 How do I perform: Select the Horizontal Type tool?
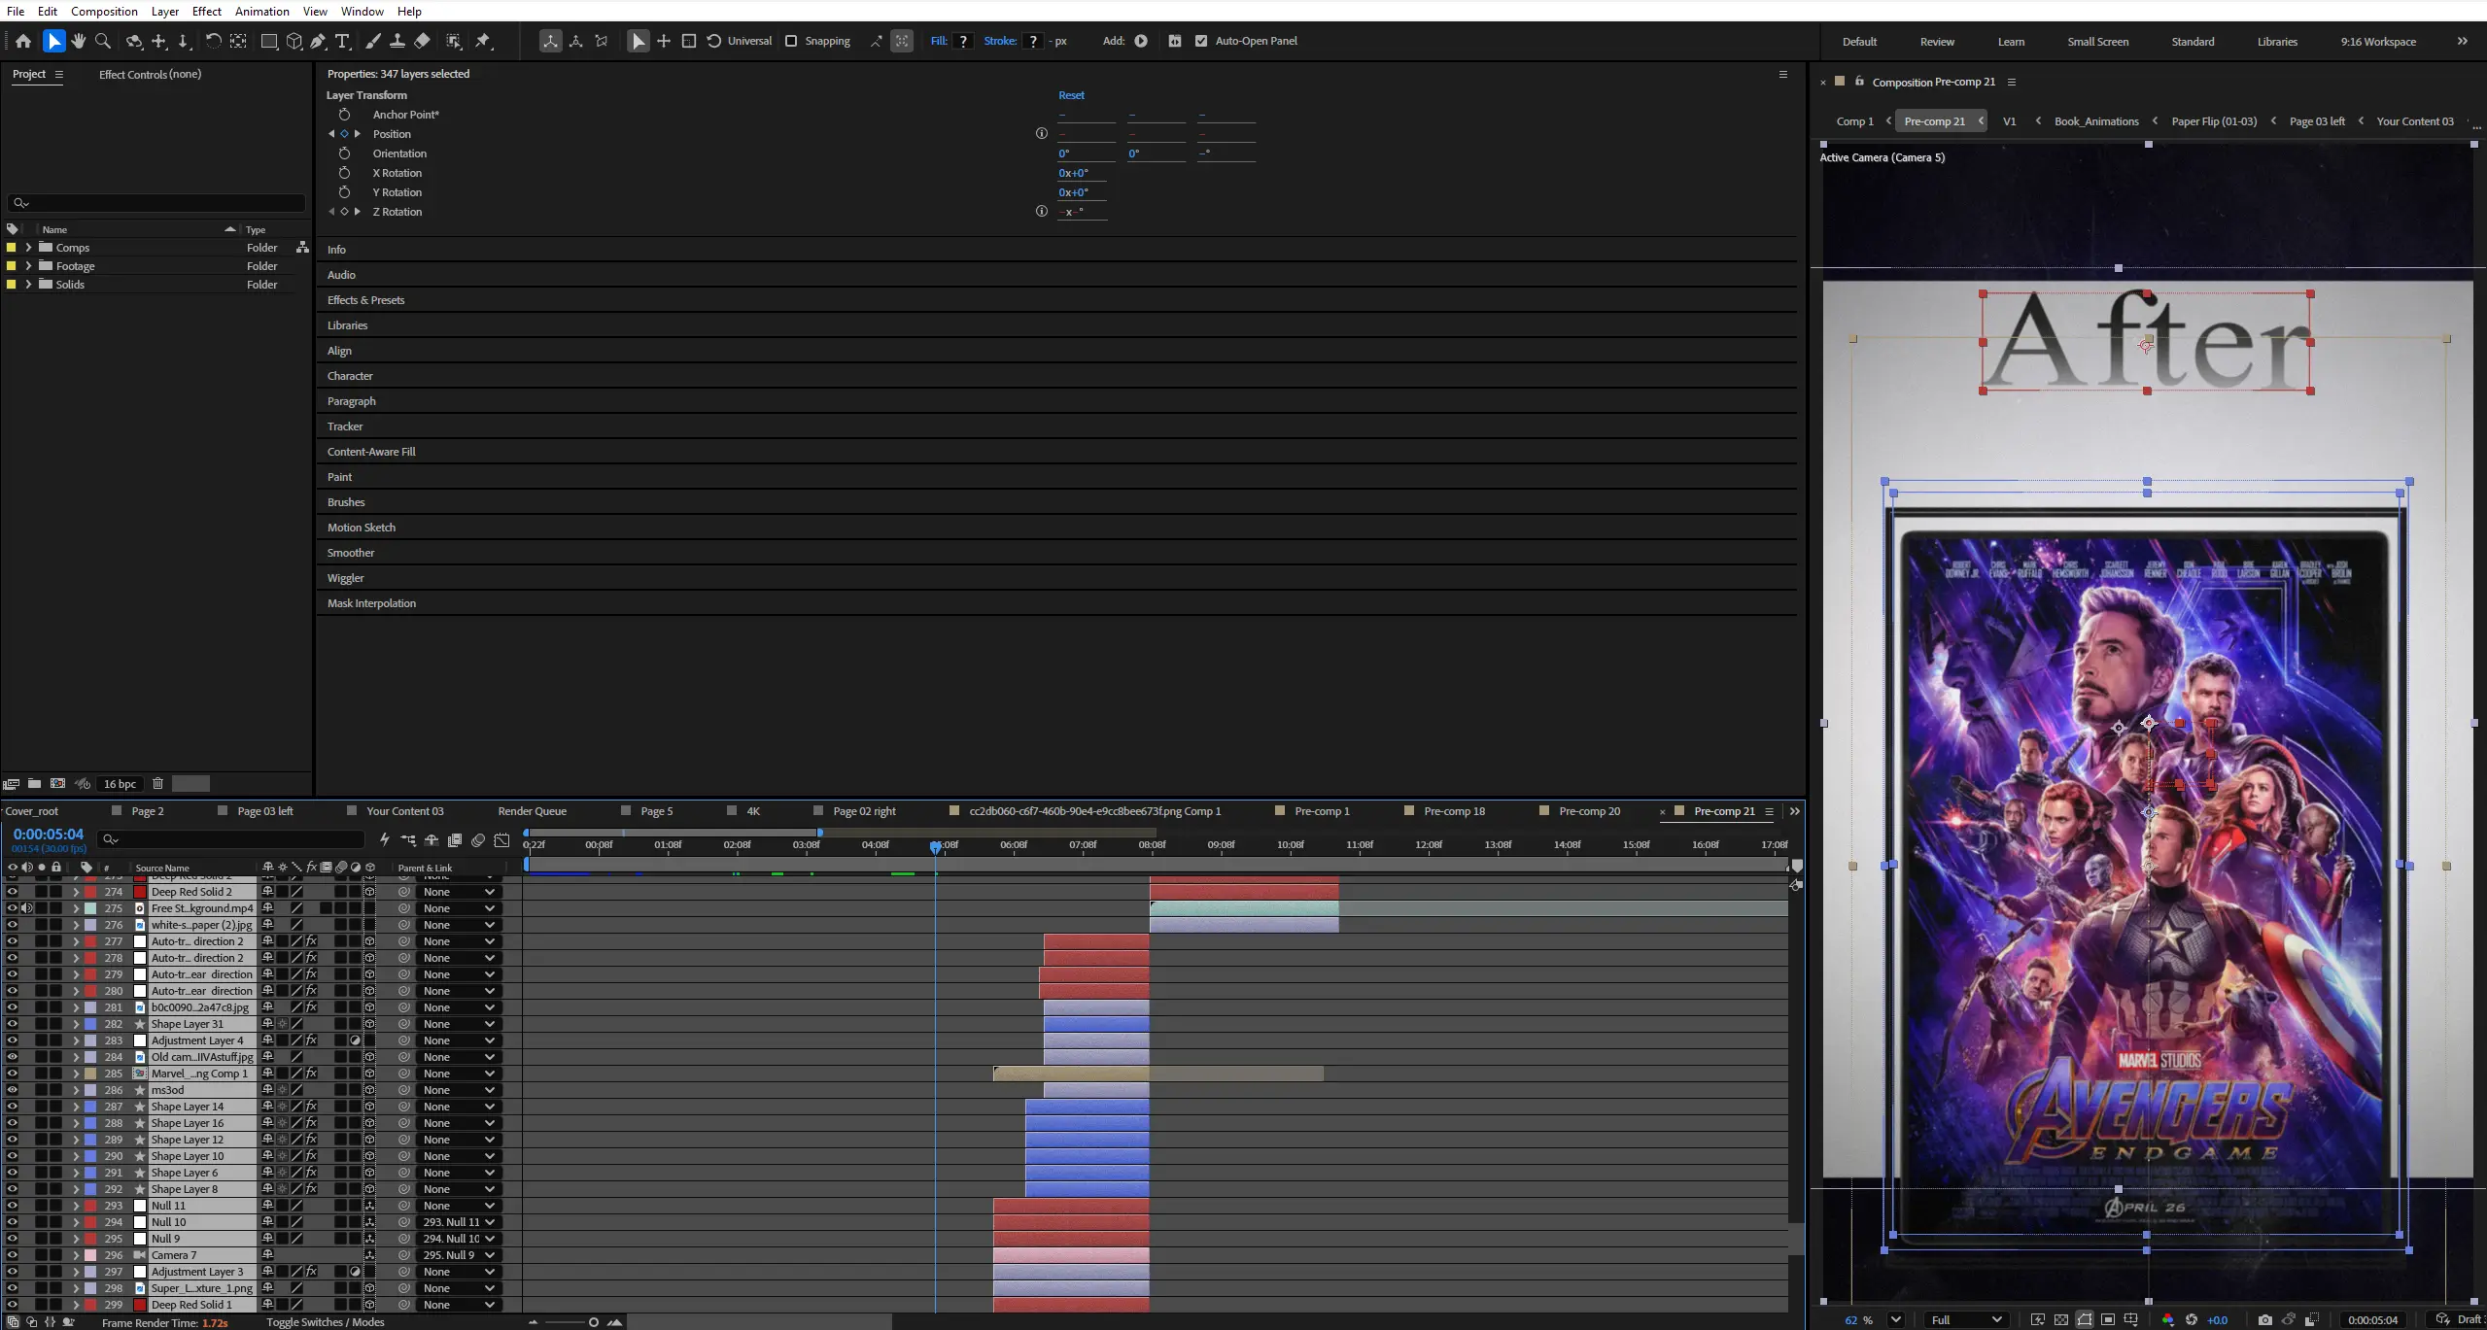tap(342, 41)
